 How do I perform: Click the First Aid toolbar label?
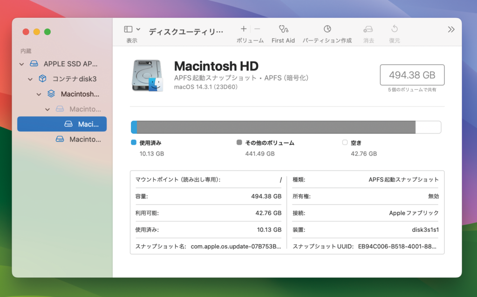tap(283, 40)
